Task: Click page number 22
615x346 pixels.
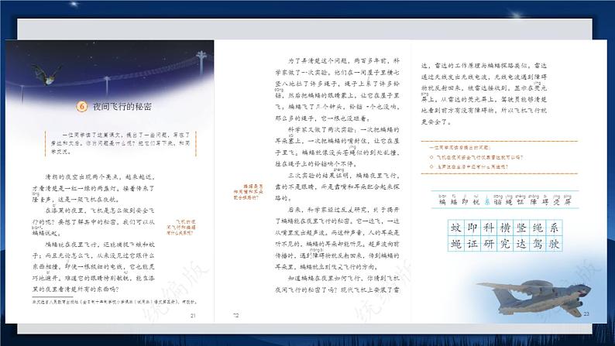Action: pos(235,315)
